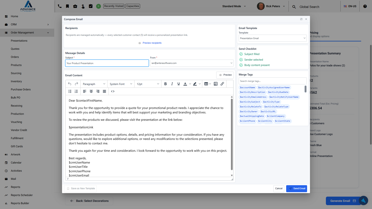Open Calendar in sidebar
The image size is (372, 209).
pyautogui.click(x=16, y=163)
